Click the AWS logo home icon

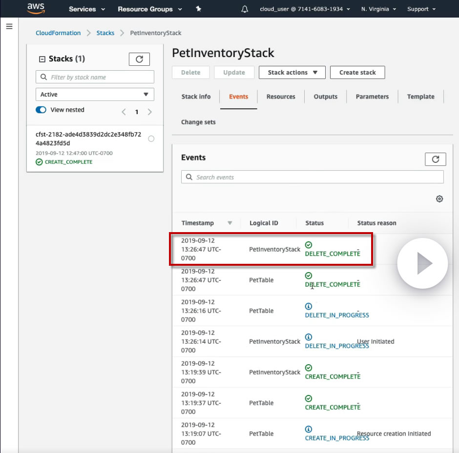(x=36, y=8)
